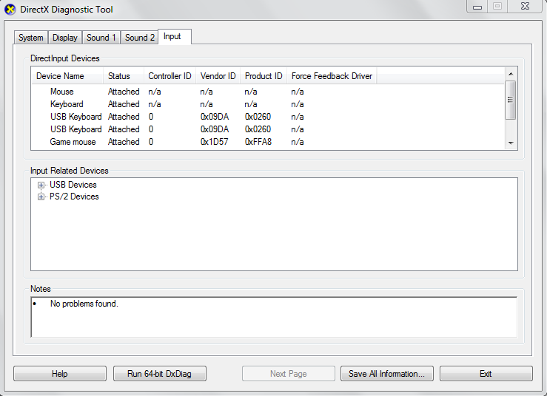The height and width of the screenshot is (396, 547).
Task: Select the Mouse device row
Action: pos(268,92)
